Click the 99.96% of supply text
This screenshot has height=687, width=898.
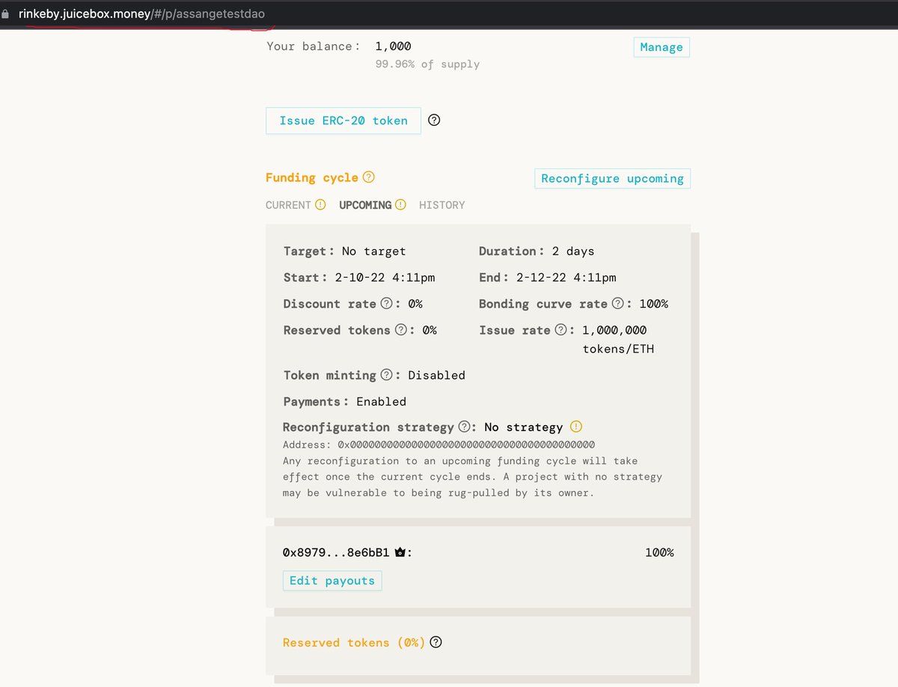click(x=427, y=64)
